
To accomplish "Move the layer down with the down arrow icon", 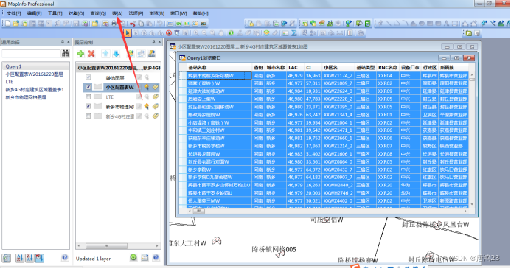I will 116,54.
